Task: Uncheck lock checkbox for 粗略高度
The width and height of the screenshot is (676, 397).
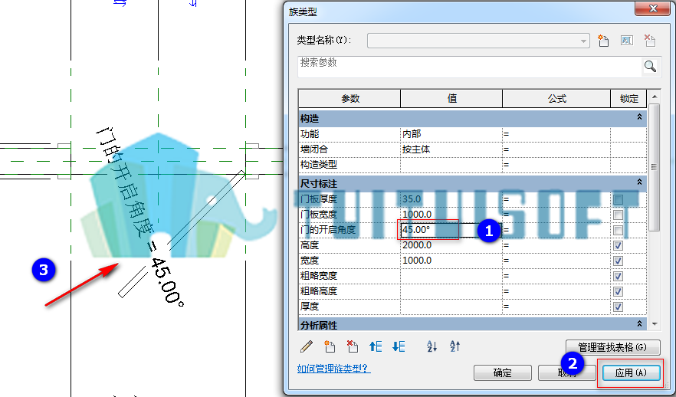Action: tap(618, 292)
